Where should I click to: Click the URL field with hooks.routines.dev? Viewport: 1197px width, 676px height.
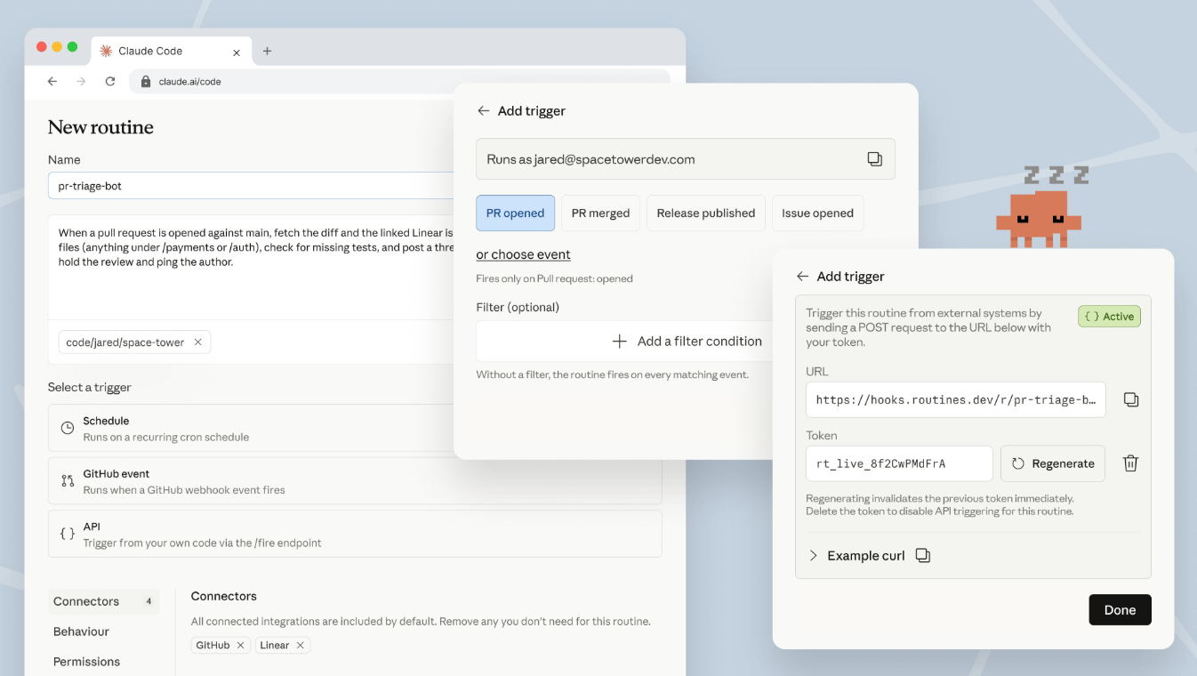(956, 400)
